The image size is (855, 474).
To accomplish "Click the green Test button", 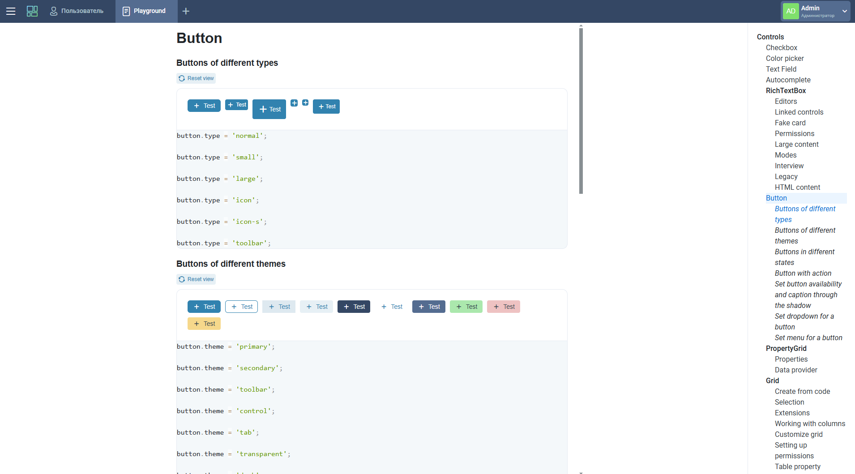I will tap(466, 307).
